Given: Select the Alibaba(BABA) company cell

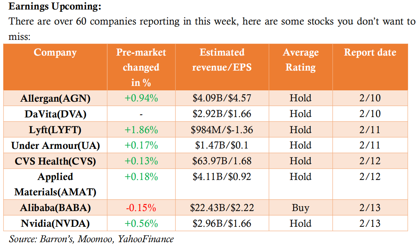Looking at the screenshot, I should point(55,208).
